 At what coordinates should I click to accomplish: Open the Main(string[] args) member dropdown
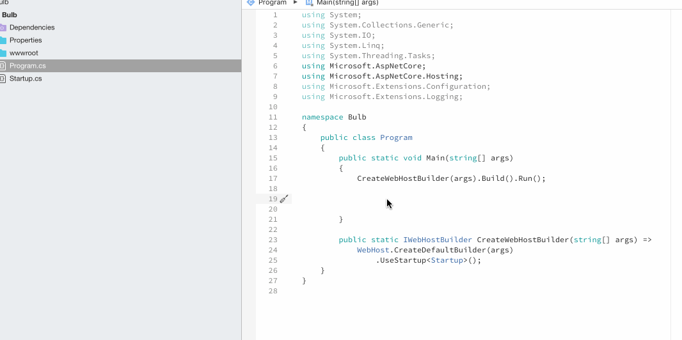(x=347, y=3)
